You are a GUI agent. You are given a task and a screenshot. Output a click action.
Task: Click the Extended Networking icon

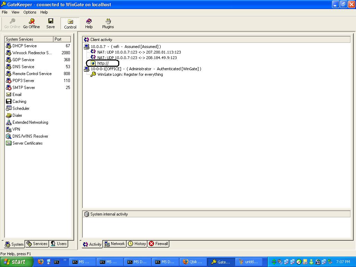pyautogui.click(x=9, y=122)
